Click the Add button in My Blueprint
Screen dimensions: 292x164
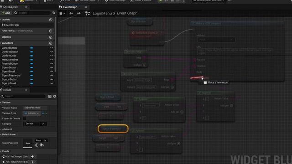click(6, 13)
